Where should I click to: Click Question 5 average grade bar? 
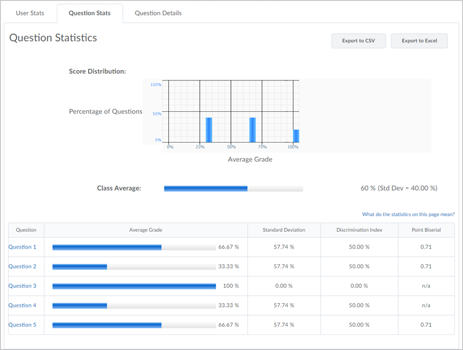[x=134, y=325]
